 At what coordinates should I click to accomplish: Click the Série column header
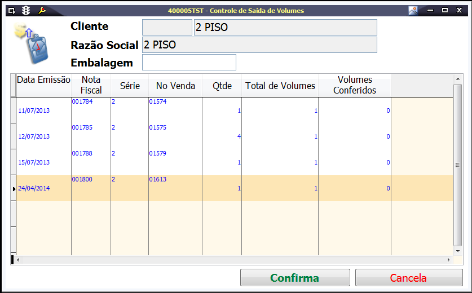tap(130, 86)
